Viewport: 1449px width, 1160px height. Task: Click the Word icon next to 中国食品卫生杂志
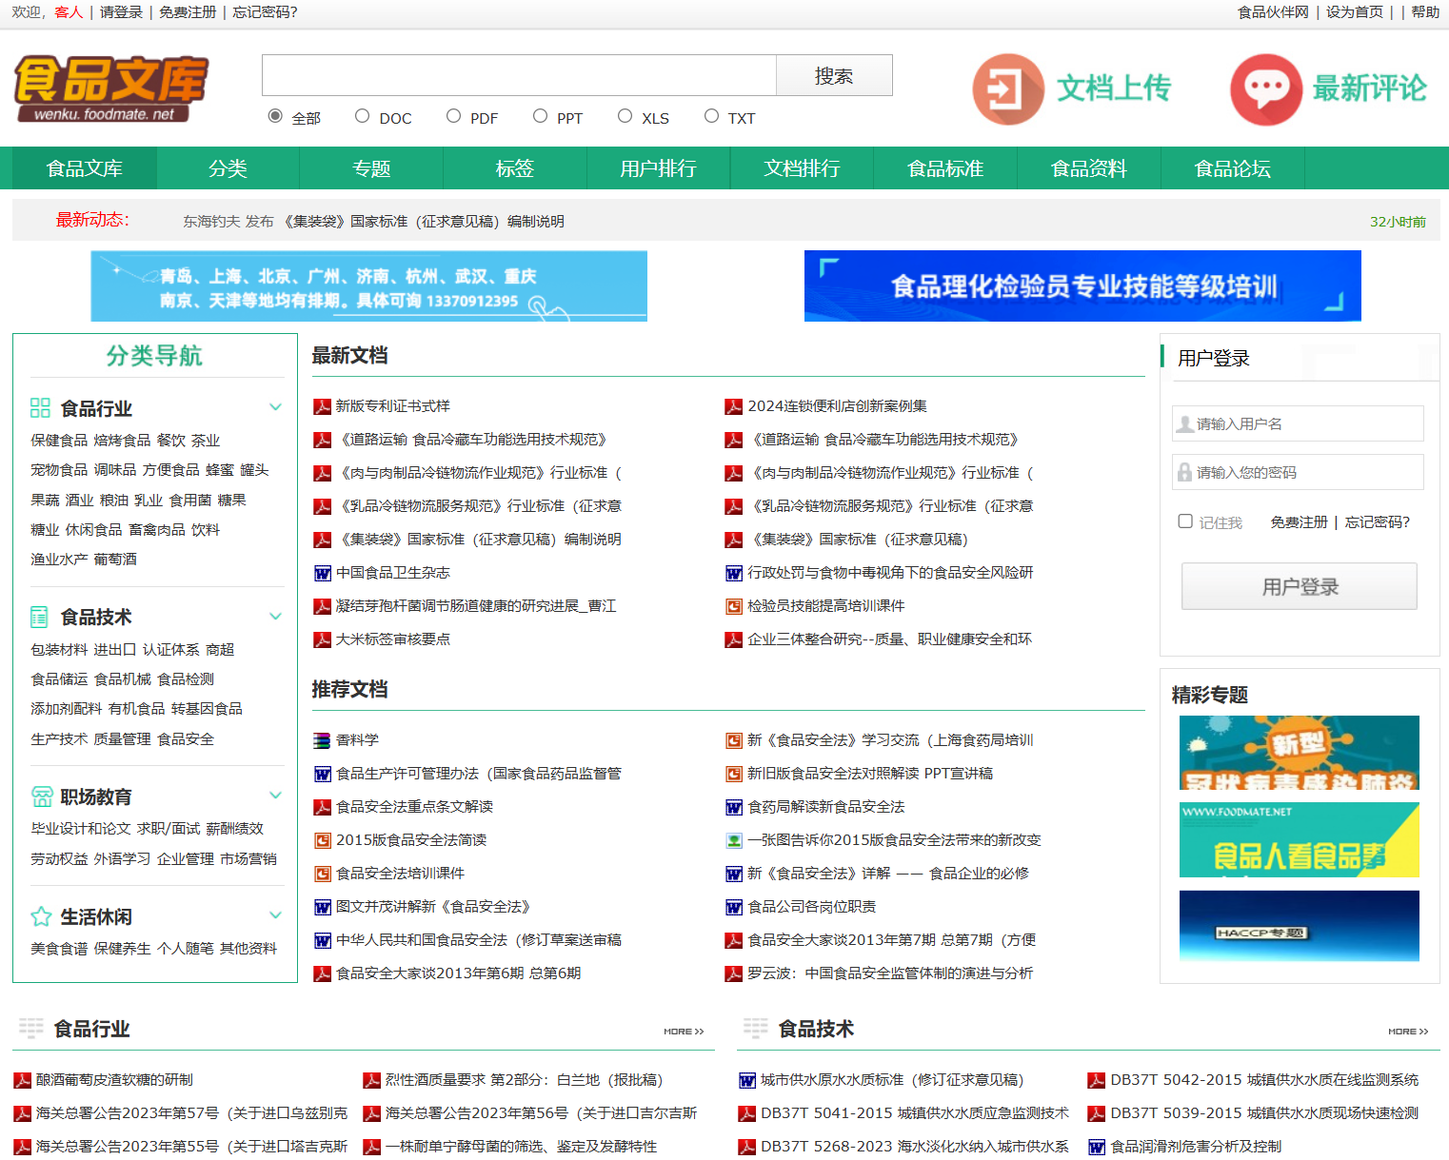(x=323, y=573)
